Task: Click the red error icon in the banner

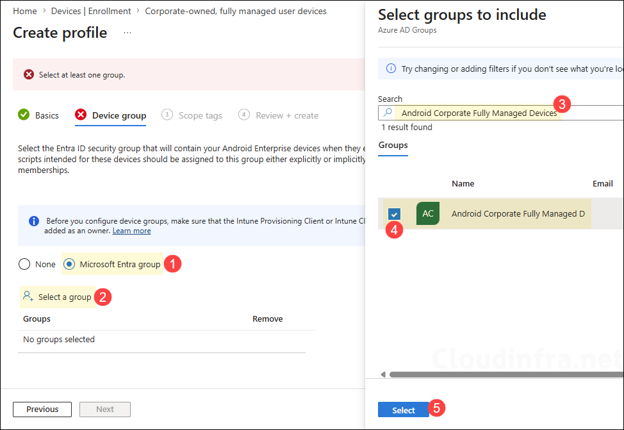Action: pos(29,74)
